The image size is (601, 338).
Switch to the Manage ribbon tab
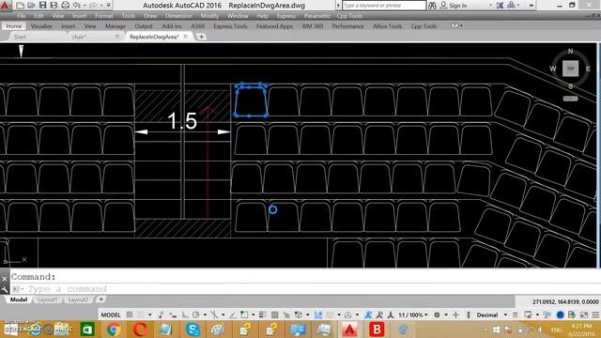[x=116, y=26]
